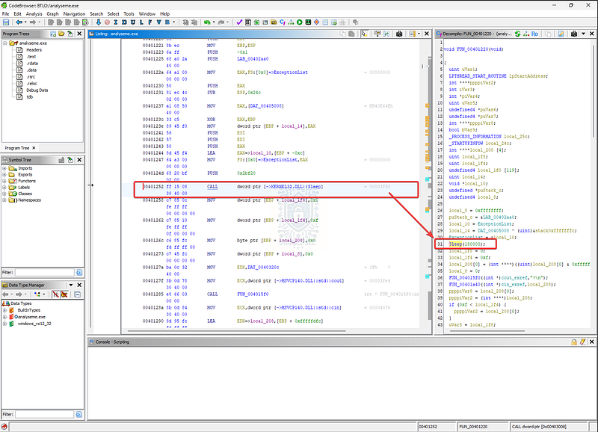Select the .text section in Program Trees
The width and height of the screenshot is (598, 432).
pyautogui.click(x=31, y=57)
